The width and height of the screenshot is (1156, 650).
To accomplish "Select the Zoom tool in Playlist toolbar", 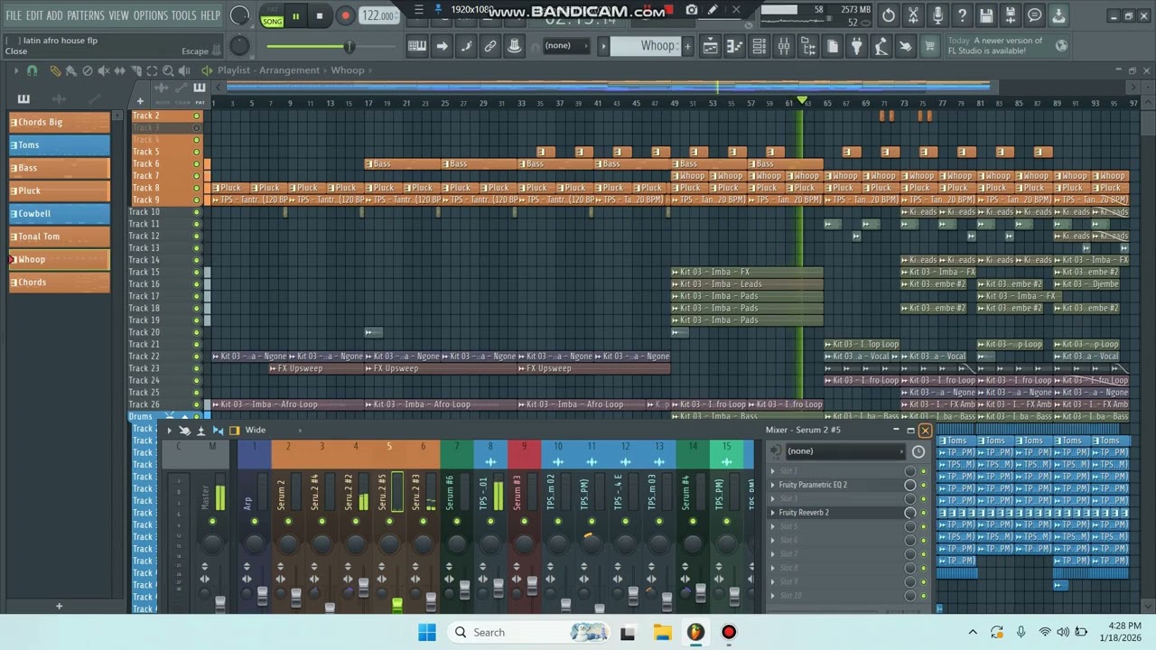I will coord(169,70).
